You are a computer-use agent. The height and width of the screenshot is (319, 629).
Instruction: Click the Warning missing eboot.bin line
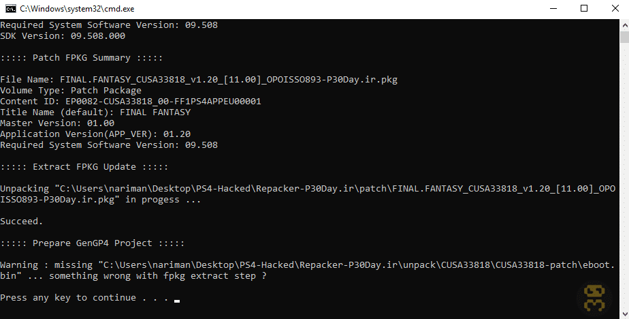[x=307, y=271]
